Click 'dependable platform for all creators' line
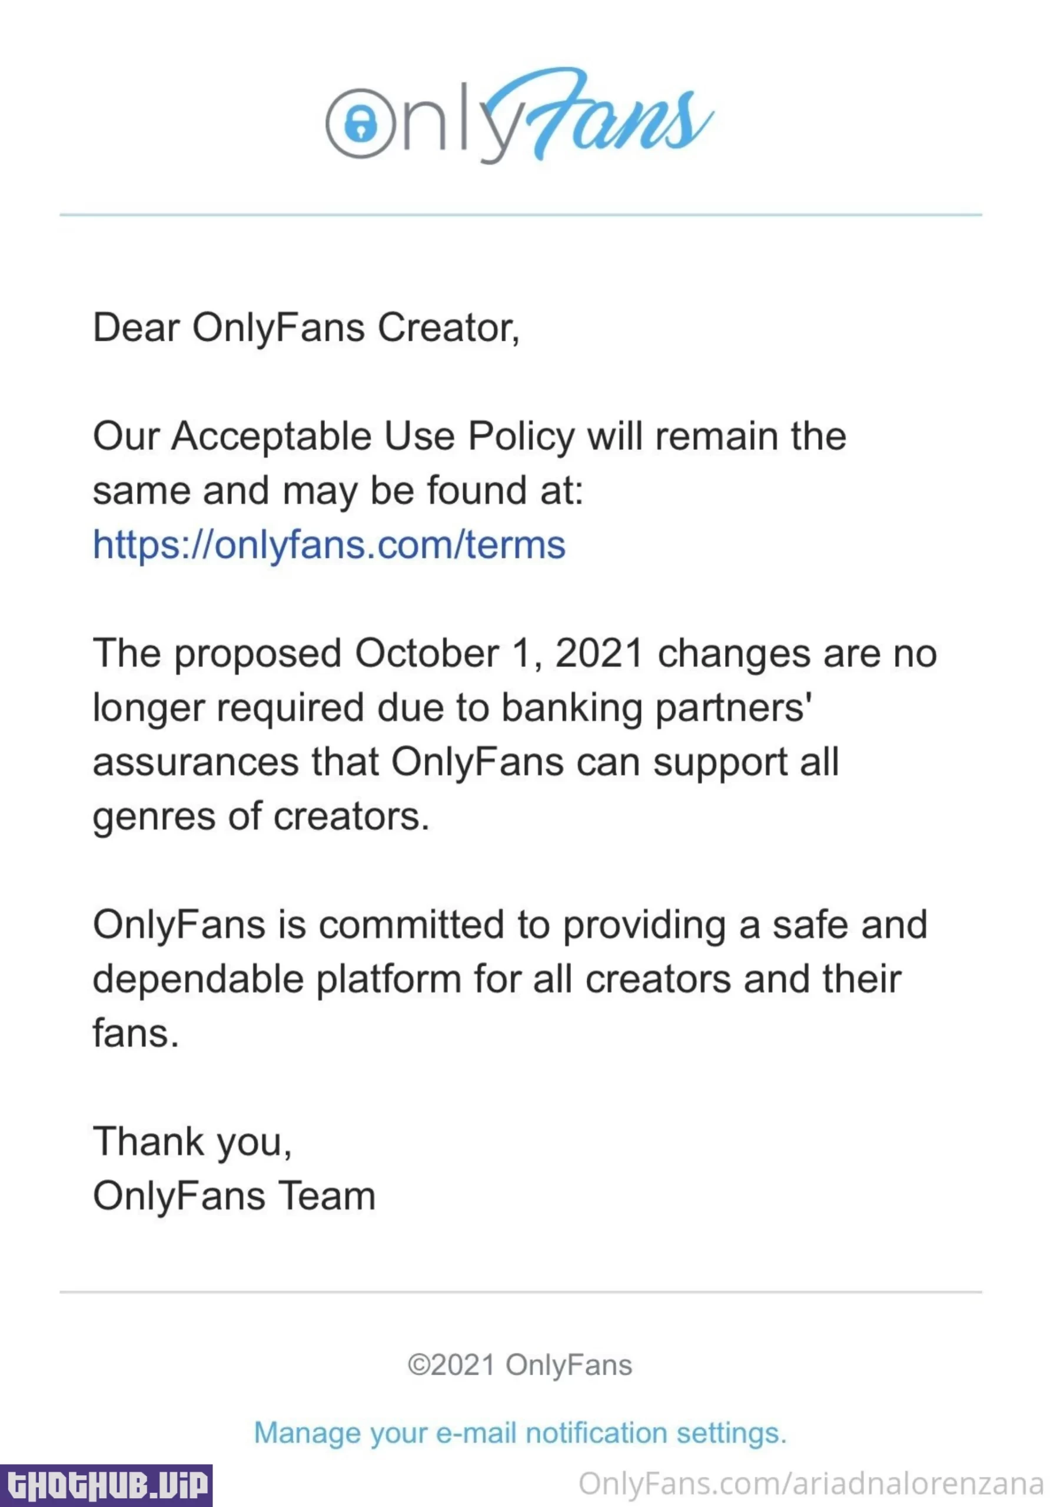This screenshot has width=1050, height=1507. point(497,980)
